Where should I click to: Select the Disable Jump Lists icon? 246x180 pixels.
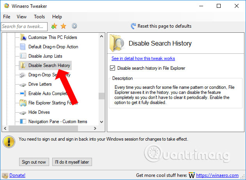pos(23,56)
